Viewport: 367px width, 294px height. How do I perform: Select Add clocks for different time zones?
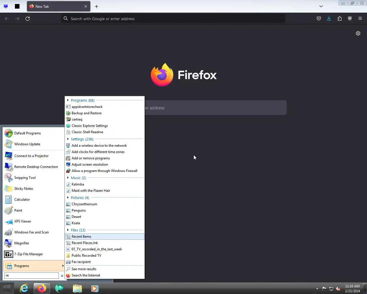click(105, 152)
